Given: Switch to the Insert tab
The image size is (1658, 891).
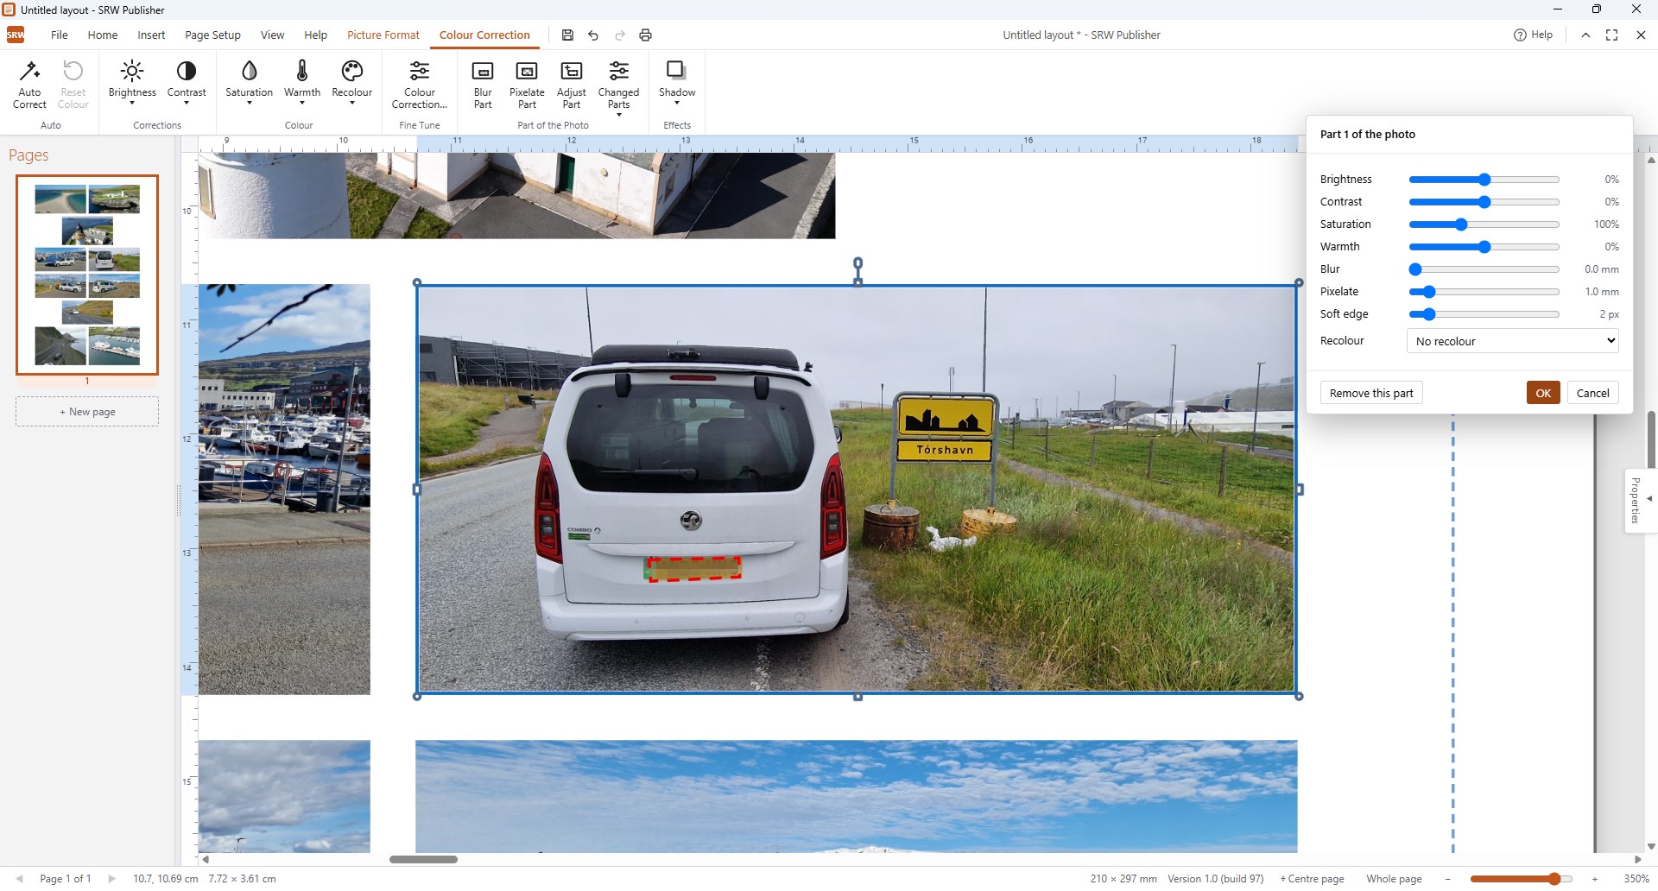Looking at the screenshot, I should [151, 35].
